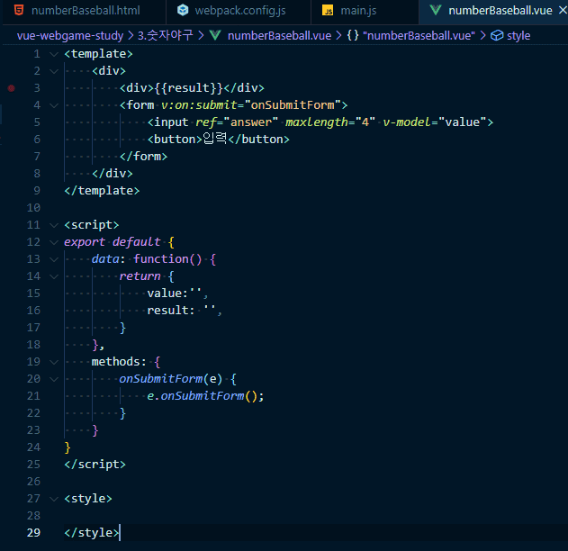Viewport: 568px width, 551px height.
Task: Switch to the numberBaseball.html tab
Action: 84,11
